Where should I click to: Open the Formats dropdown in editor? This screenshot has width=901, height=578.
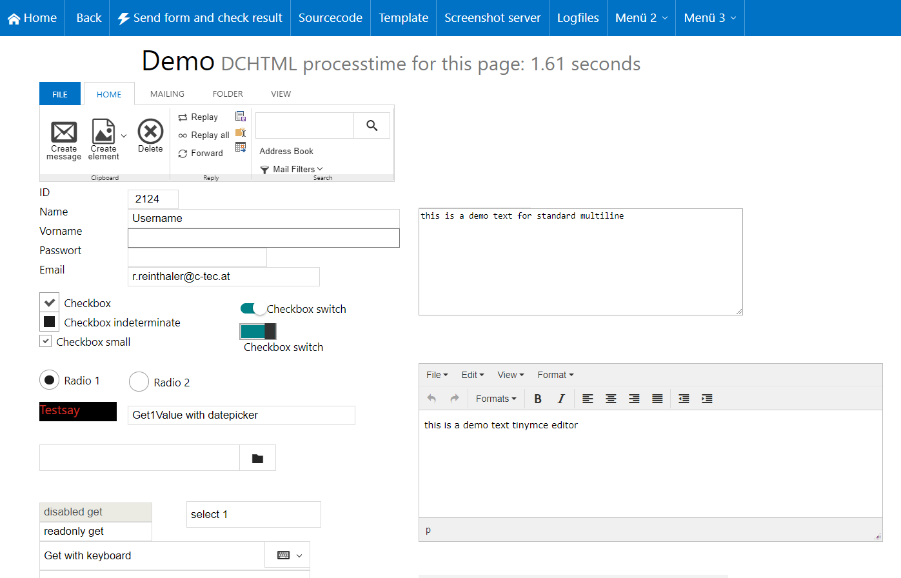[495, 399]
